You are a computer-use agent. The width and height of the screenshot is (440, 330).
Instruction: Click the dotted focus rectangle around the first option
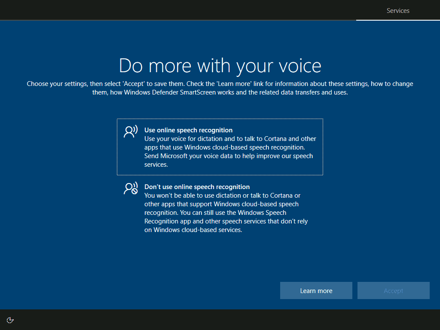click(x=220, y=147)
